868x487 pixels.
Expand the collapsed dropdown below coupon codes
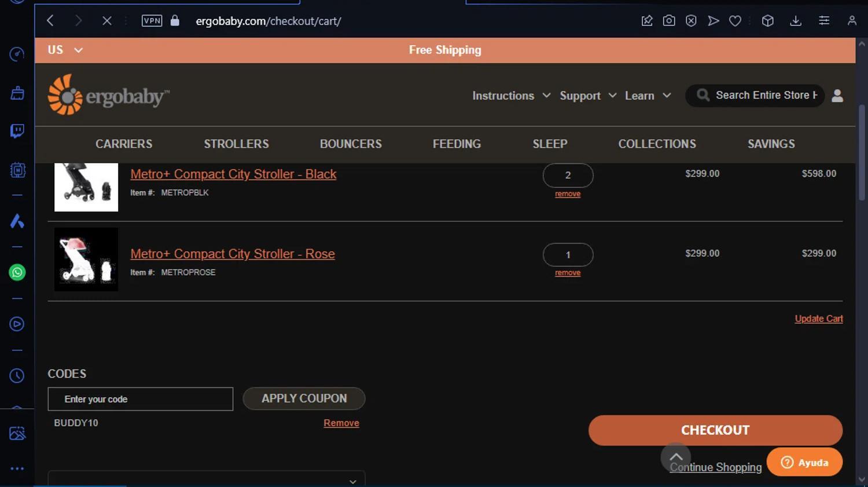[x=207, y=479]
